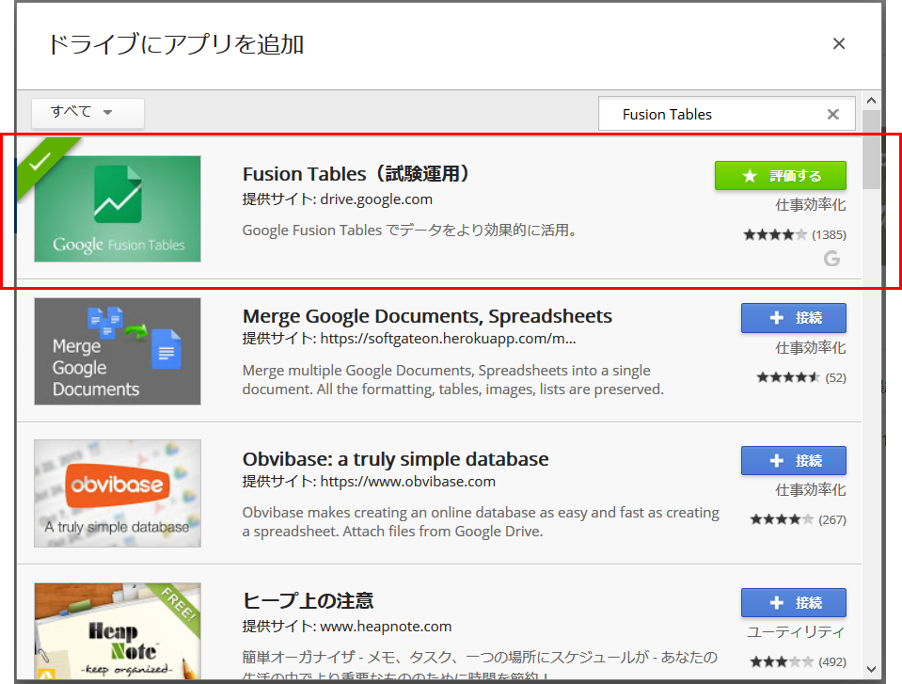902x684 pixels.
Task: Click the drive.google.com provider text
Action: (x=376, y=199)
